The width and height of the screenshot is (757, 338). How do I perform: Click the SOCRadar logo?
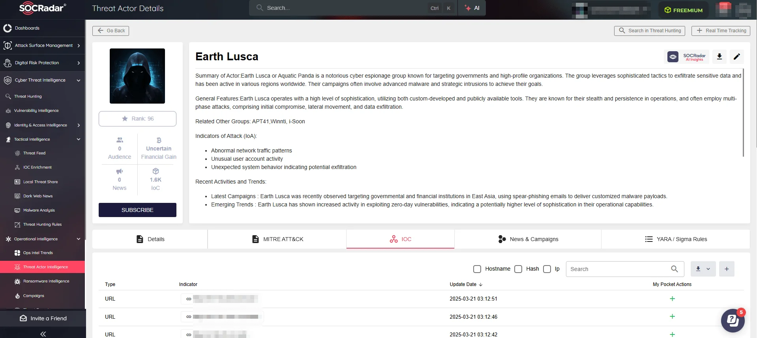point(43,8)
